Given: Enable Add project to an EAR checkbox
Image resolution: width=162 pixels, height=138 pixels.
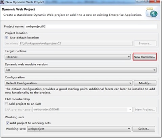Looking at the screenshot, I should pyautogui.click(x=6, y=104).
